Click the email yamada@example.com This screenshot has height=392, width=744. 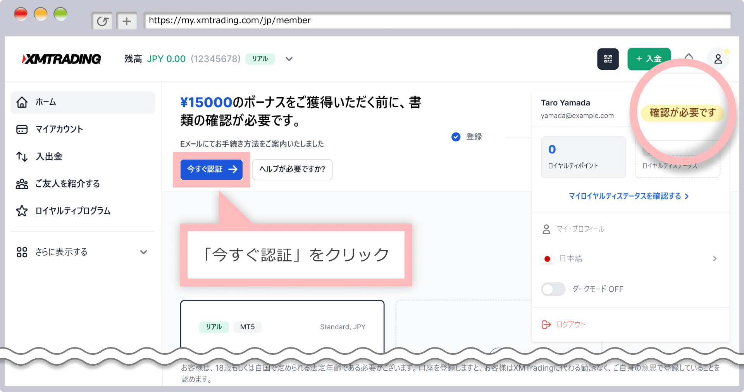click(577, 115)
